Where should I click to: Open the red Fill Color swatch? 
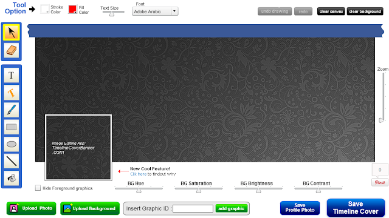(x=72, y=9)
